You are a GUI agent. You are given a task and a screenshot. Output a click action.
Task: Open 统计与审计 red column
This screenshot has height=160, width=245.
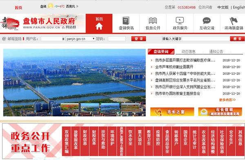[x=194, y=141]
